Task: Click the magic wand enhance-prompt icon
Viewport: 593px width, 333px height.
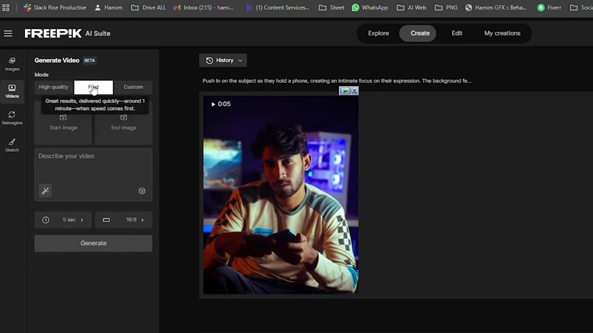Action: 45,191
